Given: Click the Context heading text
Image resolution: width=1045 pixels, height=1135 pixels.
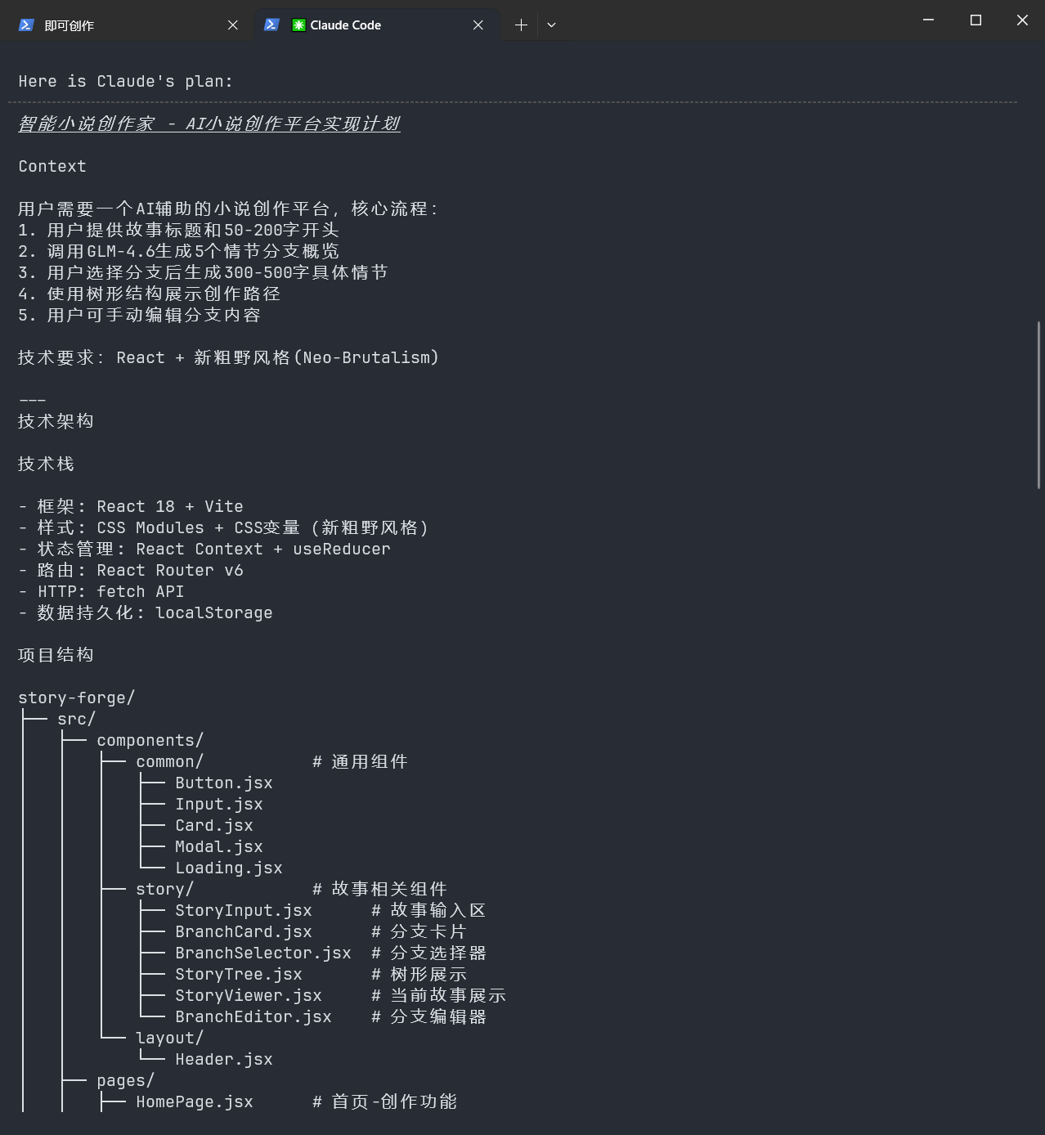Looking at the screenshot, I should coord(52,166).
